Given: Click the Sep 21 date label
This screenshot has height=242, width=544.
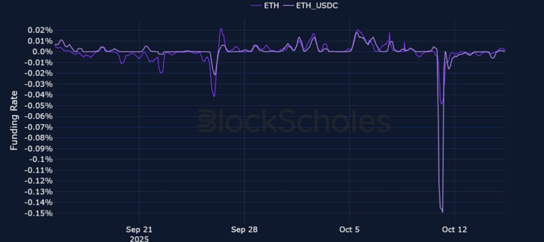Looking at the screenshot, I should [139, 230].
